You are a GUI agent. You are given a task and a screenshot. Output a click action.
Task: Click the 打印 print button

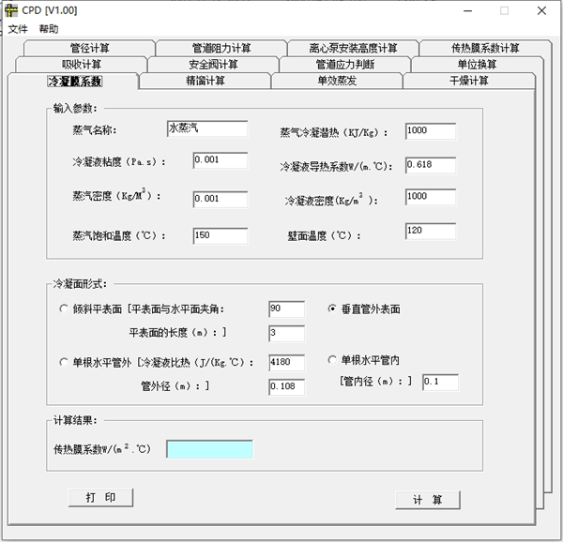click(101, 498)
